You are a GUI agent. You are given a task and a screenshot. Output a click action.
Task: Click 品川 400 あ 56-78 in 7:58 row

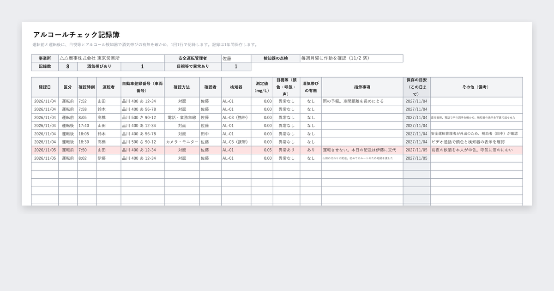coord(143,109)
